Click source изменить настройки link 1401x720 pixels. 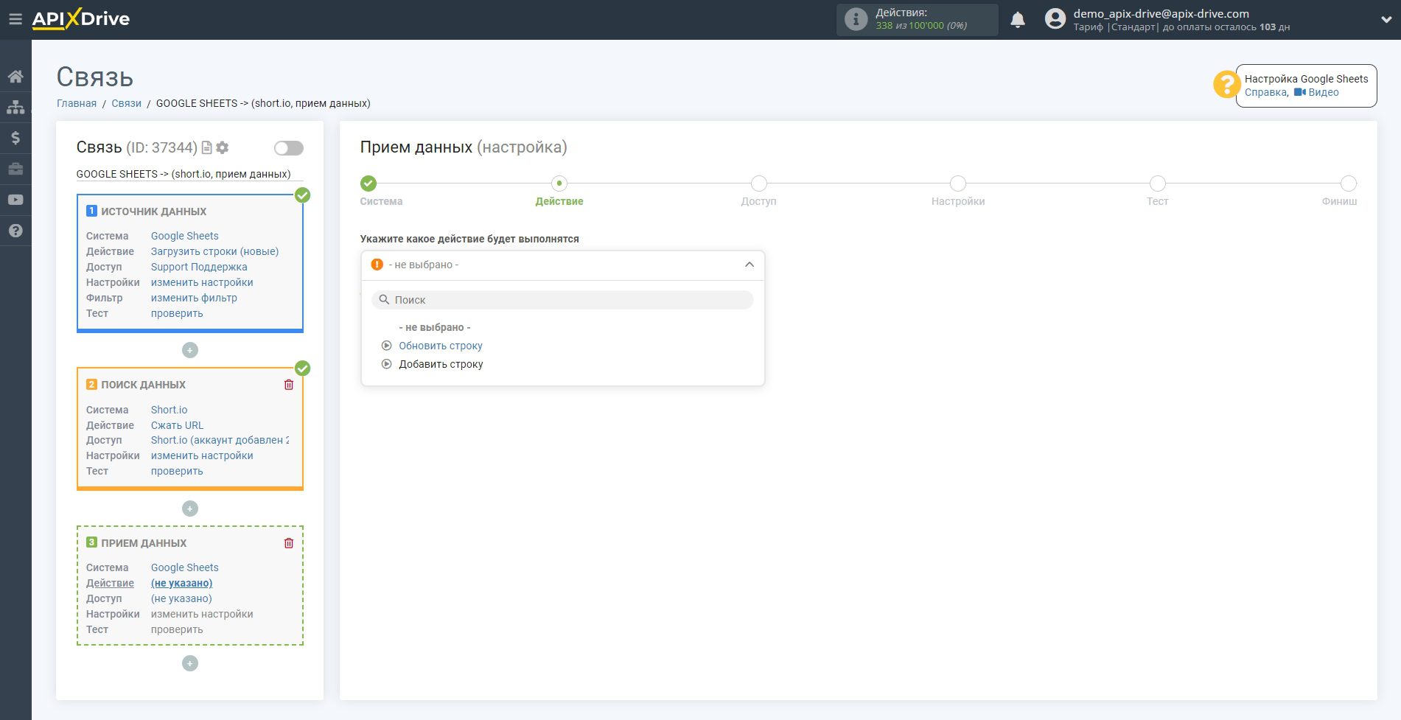(x=202, y=282)
